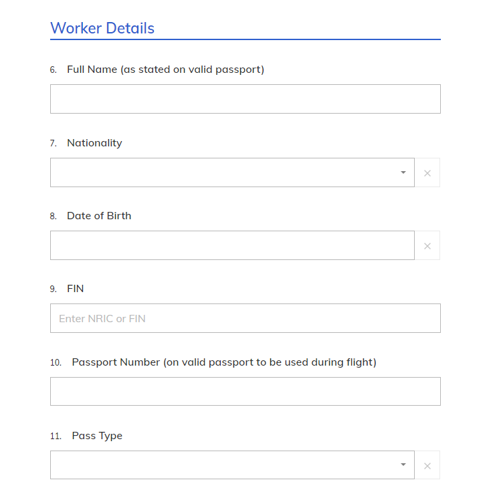The height and width of the screenshot is (500, 491).
Task: Click the Worker Details section heading
Action: coord(102,28)
